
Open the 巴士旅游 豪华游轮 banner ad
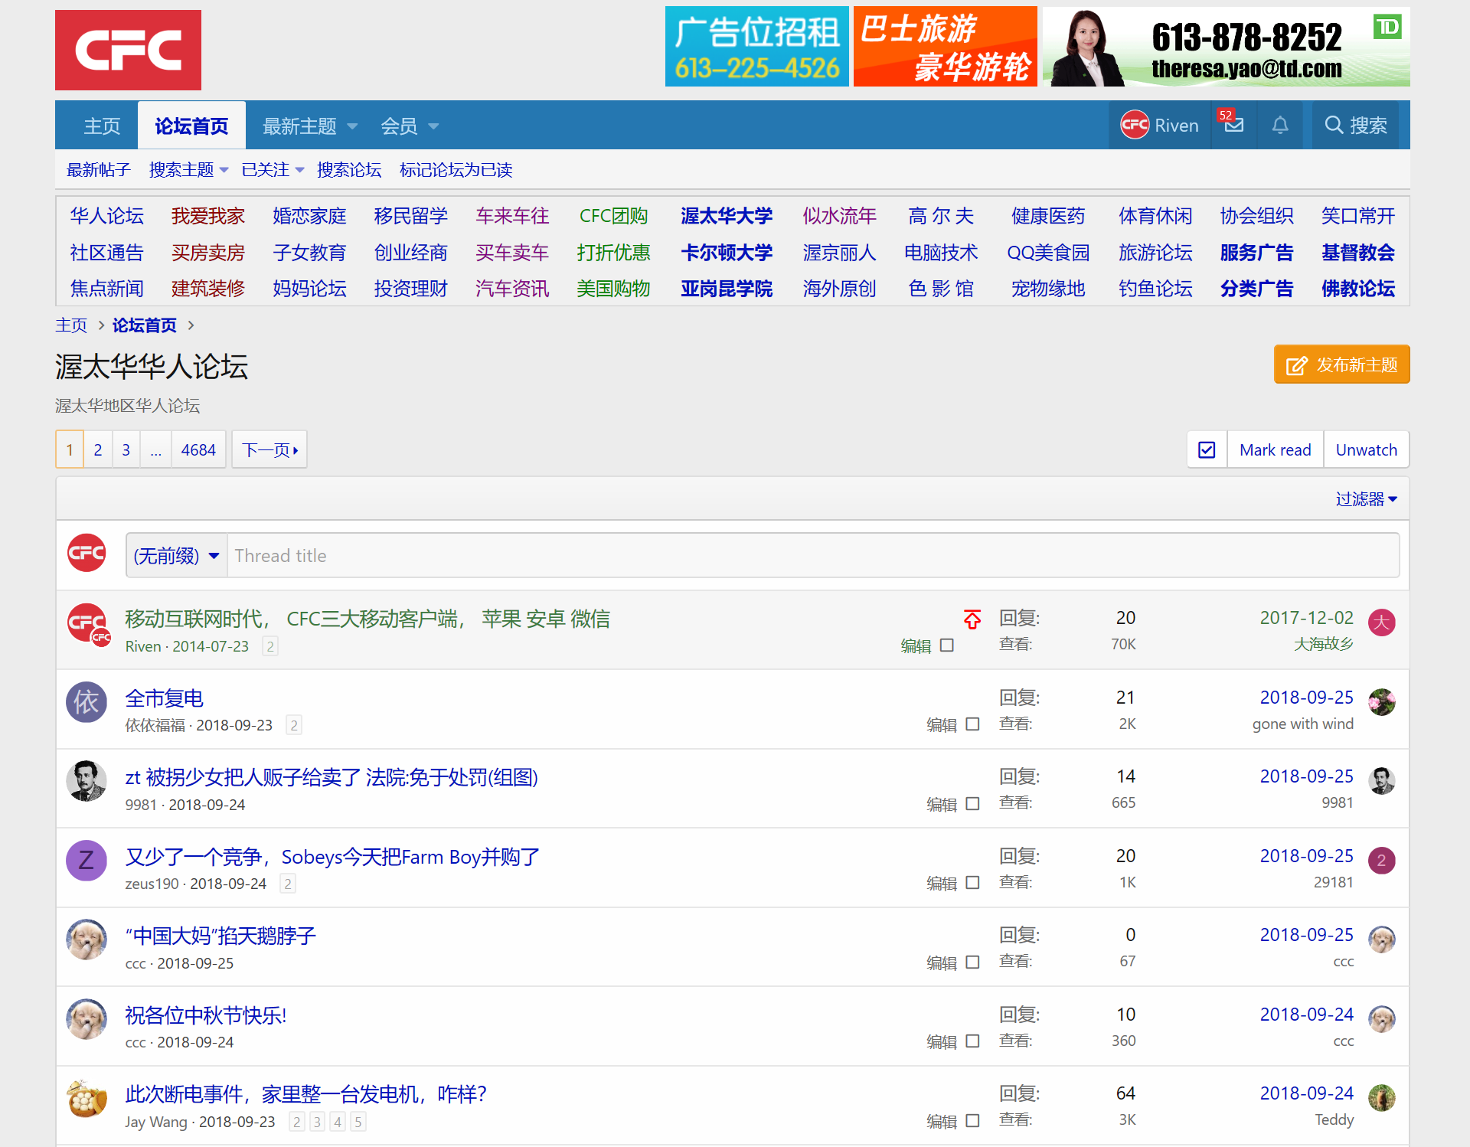tap(946, 47)
